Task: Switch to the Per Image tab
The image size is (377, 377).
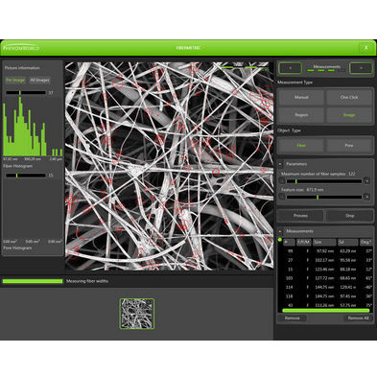Action: (x=15, y=80)
